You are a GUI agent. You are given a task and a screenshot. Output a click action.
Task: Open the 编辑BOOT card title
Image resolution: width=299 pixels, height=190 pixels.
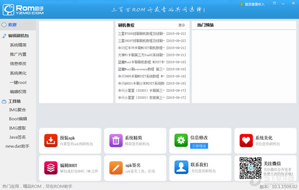click(69, 165)
